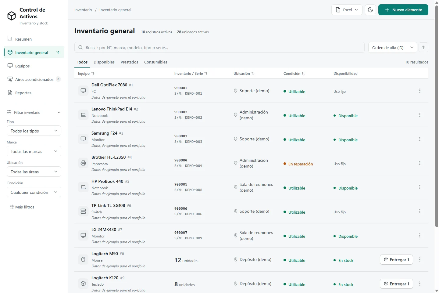Screen dimensions: 439x293
Task: Open the Condición filter dropdown
Action: 34,192
